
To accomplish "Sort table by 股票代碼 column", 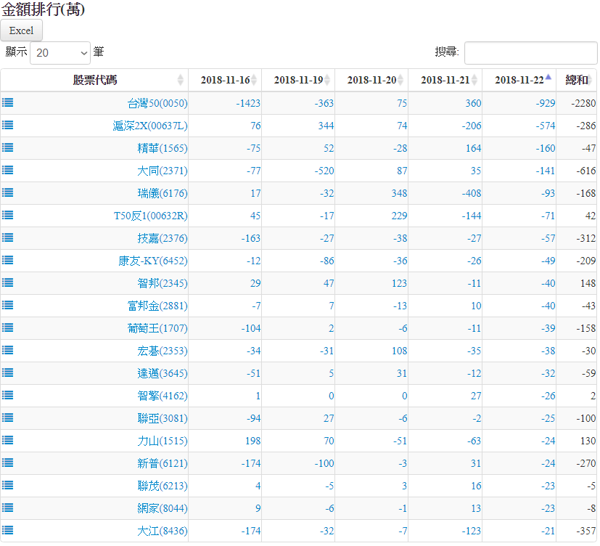I will 94,81.
